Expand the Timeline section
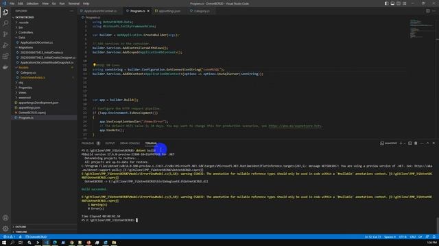The width and height of the screenshot is (439, 246). 21,232
